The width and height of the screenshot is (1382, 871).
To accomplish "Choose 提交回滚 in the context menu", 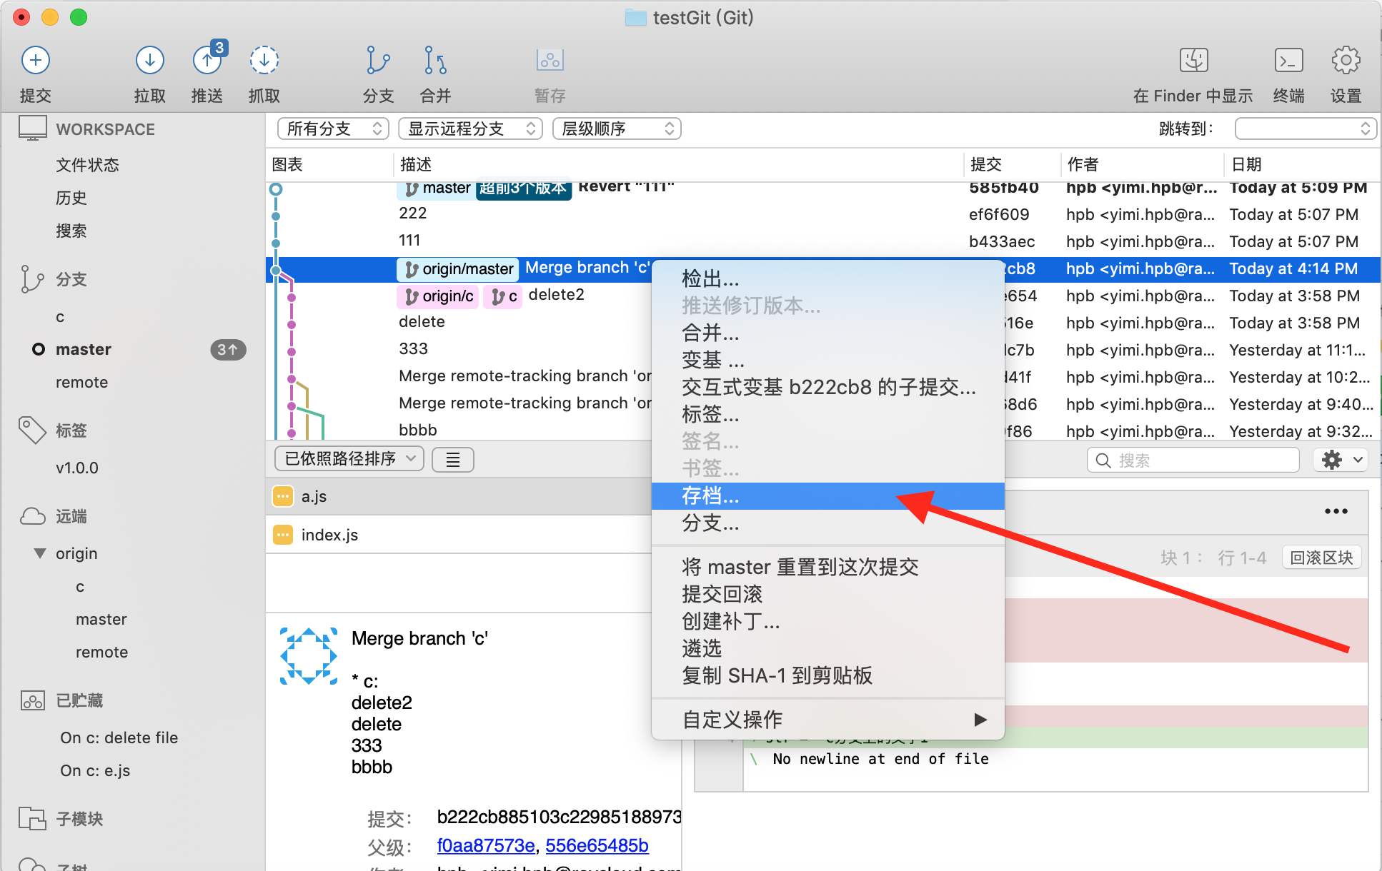I will point(828,594).
